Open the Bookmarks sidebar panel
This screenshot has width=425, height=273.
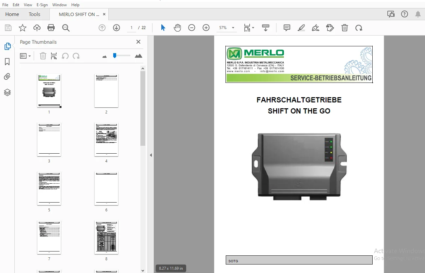(x=7, y=62)
